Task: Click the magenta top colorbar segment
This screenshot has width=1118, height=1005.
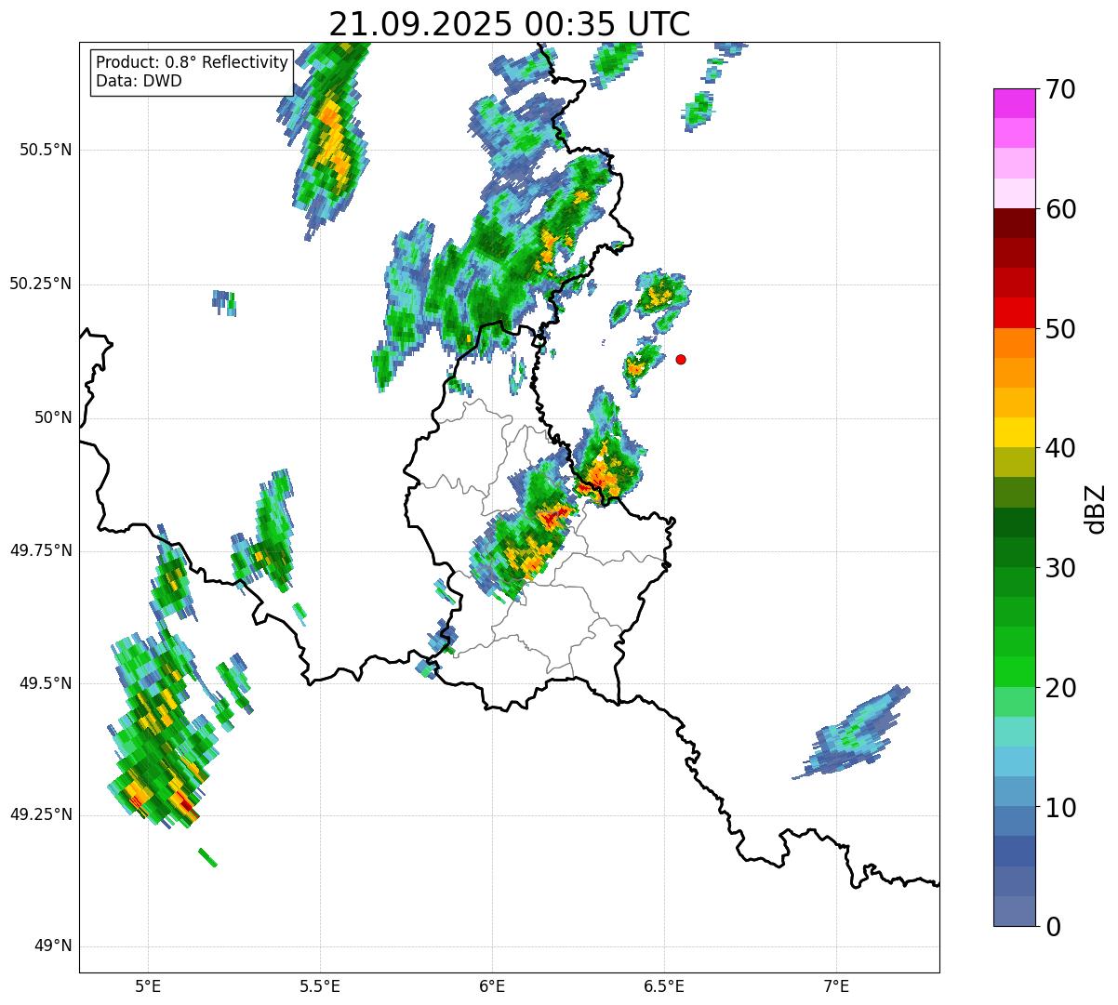Action: point(1014,103)
